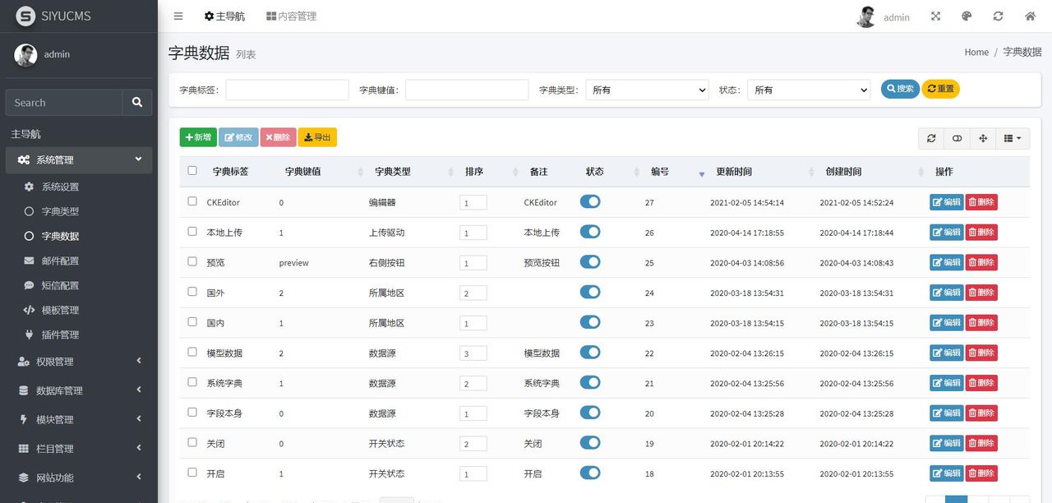Viewport: 1052px width, 503px height.
Task: Click the home icon in the top bar
Action: [x=1029, y=16]
